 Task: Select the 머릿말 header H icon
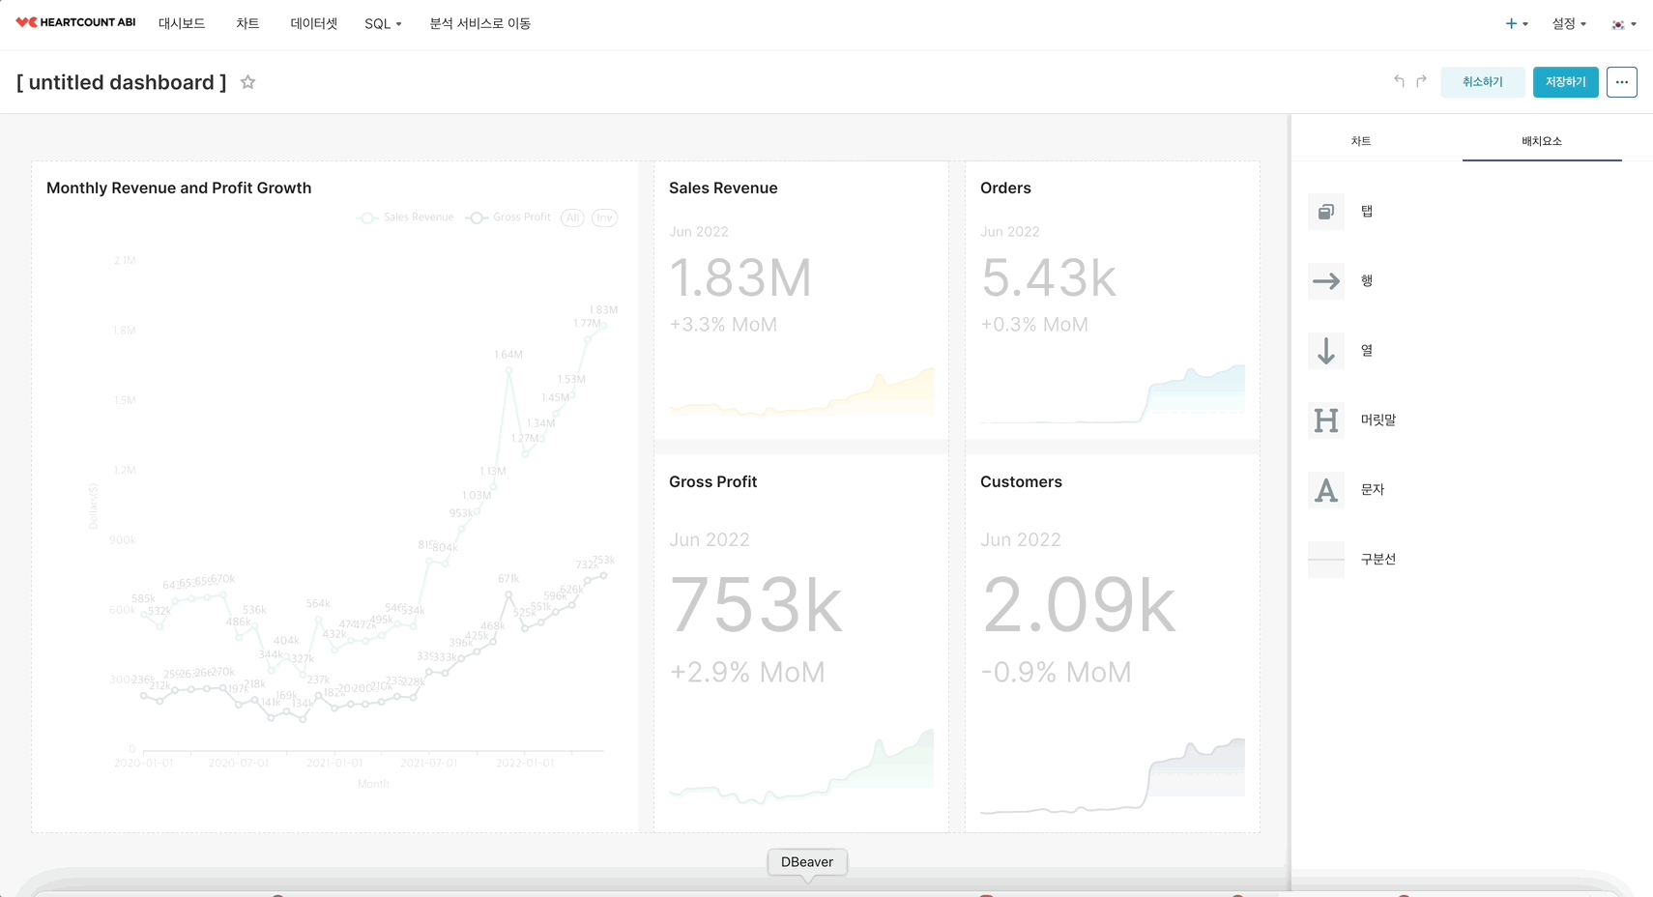point(1326,420)
